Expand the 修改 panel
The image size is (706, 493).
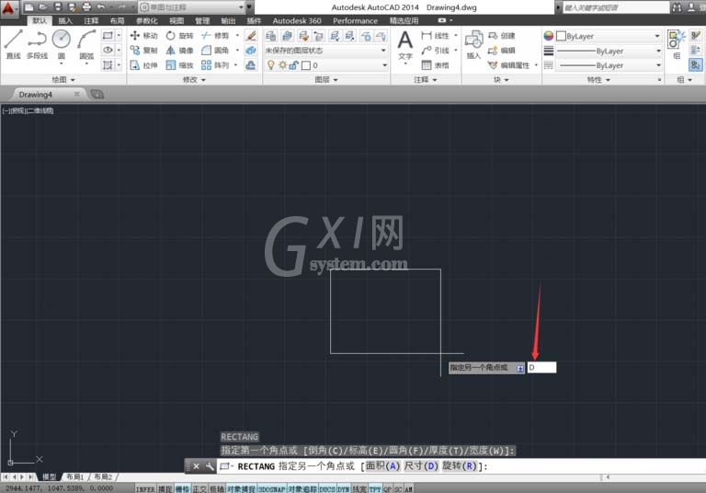click(x=194, y=80)
